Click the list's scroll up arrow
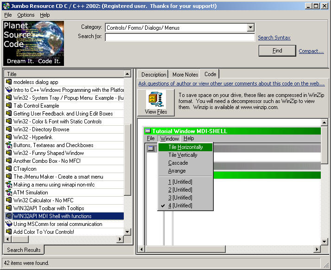Image resolution: width=331 pixels, height=270 pixels. 127,74
